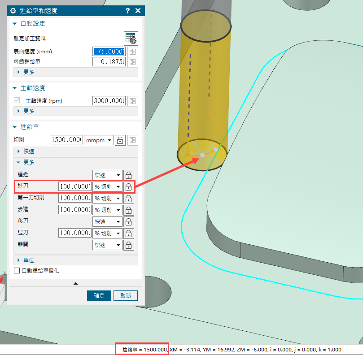The width and height of the screenshot is (363, 355).
Task: Click the 設定加工資料 calculator table icon
Action: (131, 38)
